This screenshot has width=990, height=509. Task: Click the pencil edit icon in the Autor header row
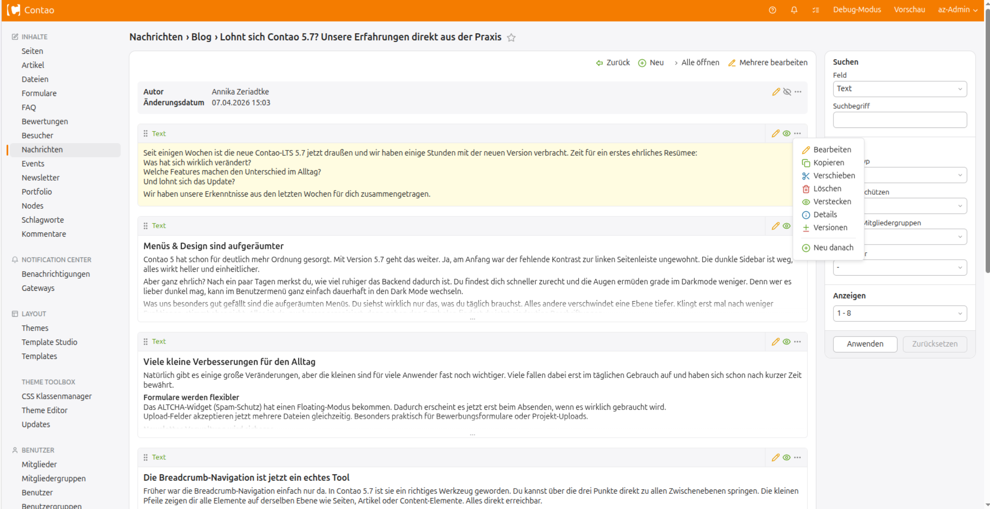click(x=776, y=92)
